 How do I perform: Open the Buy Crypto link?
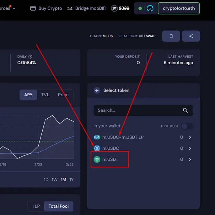[50, 8]
